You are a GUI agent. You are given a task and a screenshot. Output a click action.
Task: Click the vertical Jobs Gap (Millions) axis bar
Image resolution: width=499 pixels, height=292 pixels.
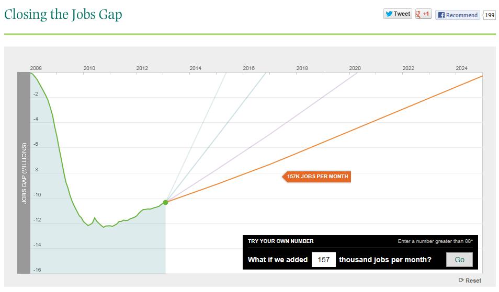[x=24, y=172]
